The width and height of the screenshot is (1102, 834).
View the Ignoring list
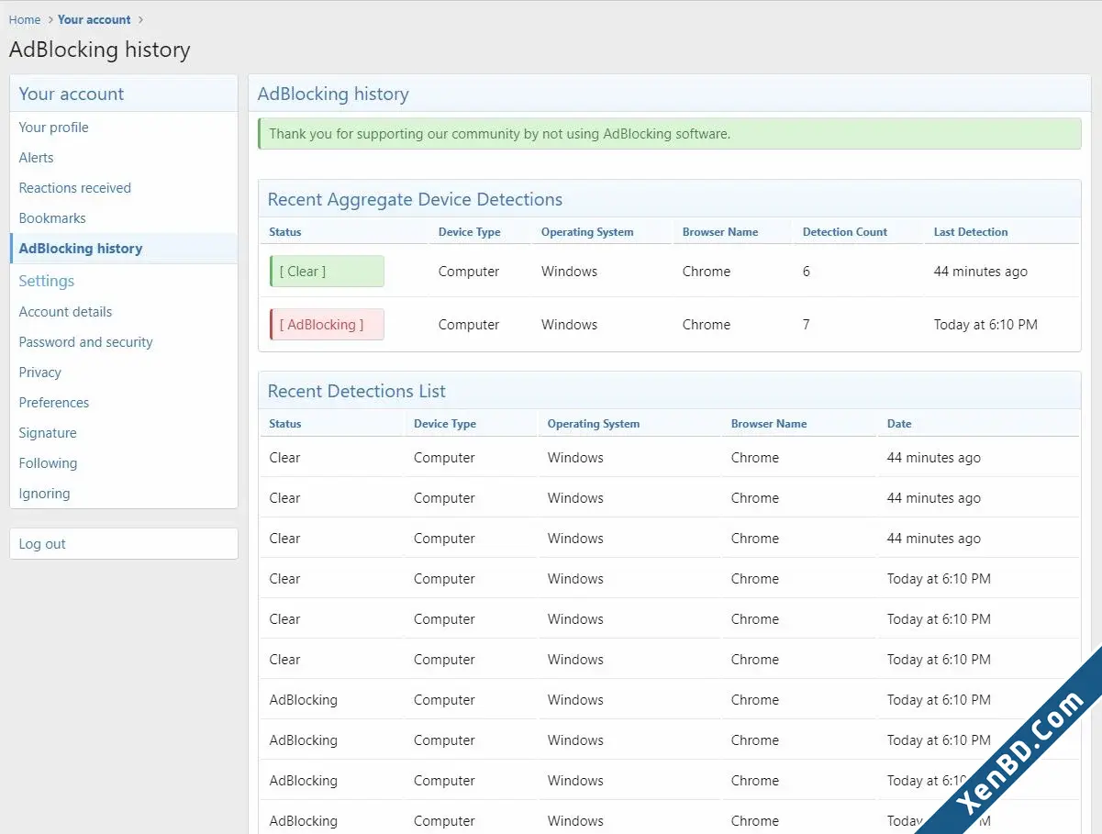[x=124, y=494]
